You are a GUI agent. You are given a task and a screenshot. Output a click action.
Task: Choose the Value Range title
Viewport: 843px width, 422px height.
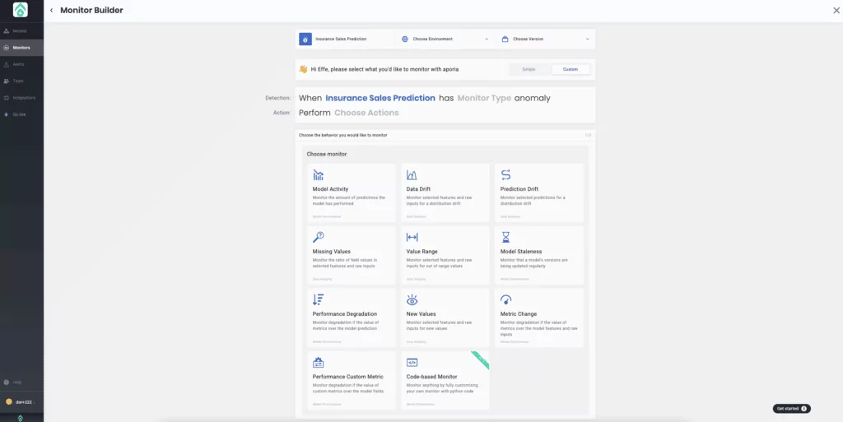point(422,251)
